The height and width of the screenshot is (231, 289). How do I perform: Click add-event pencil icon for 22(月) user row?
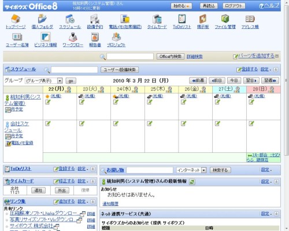click(x=47, y=102)
